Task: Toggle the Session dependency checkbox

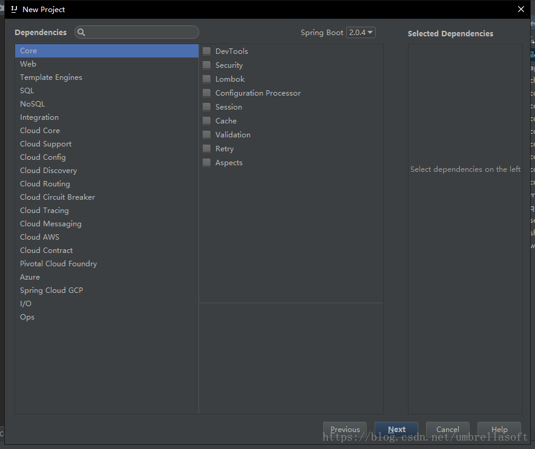Action: 207,107
